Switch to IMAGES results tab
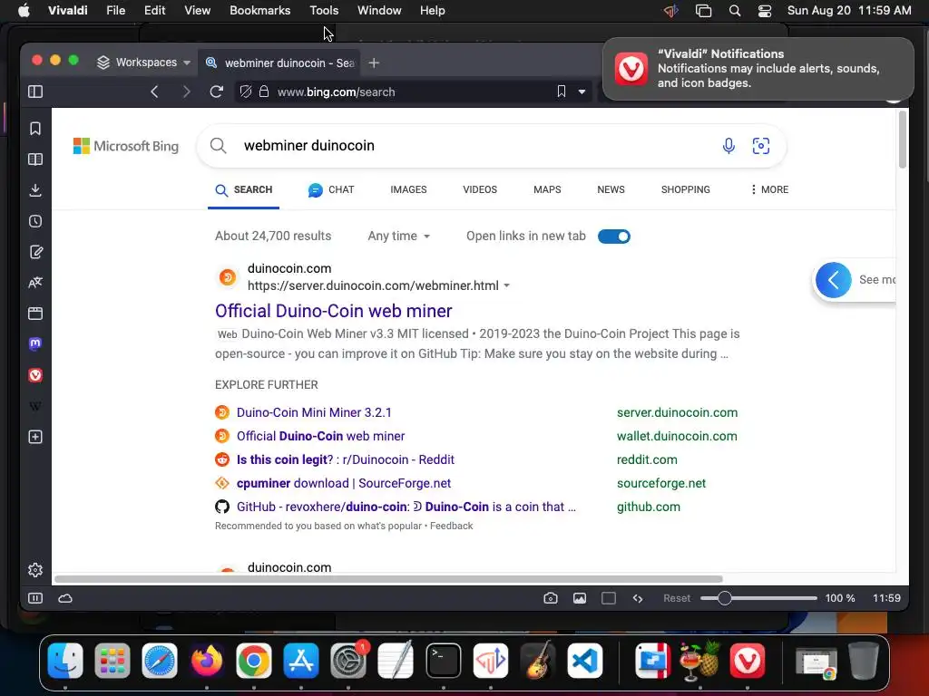The height and width of the screenshot is (696, 929). coord(408,189)
